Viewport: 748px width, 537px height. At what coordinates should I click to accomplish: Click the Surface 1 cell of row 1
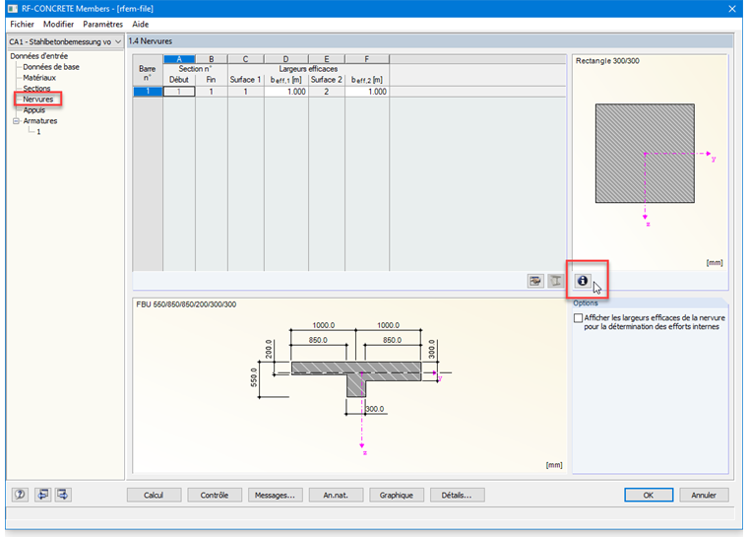(x=246, y=92)
